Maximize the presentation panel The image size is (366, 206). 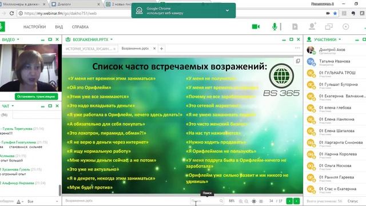click(x=291, y=39)
